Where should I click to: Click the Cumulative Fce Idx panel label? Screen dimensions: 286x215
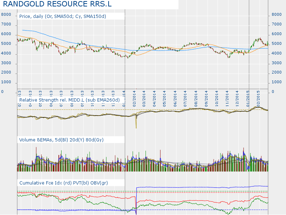click(63, 183)
